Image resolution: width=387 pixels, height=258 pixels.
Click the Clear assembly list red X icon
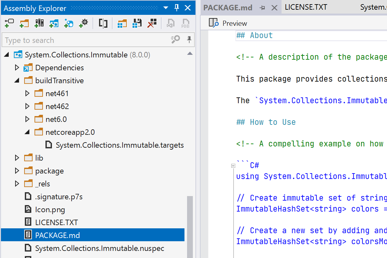(152, 23)
